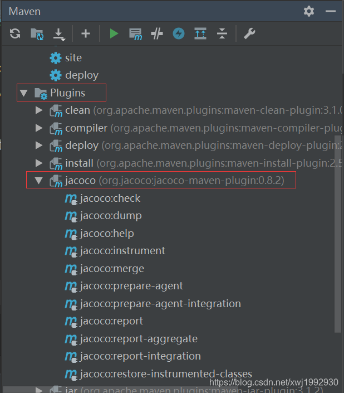Select the jacoco:prepare-agent-integration goal
The image size is (344, 393).
pos(160,304)
